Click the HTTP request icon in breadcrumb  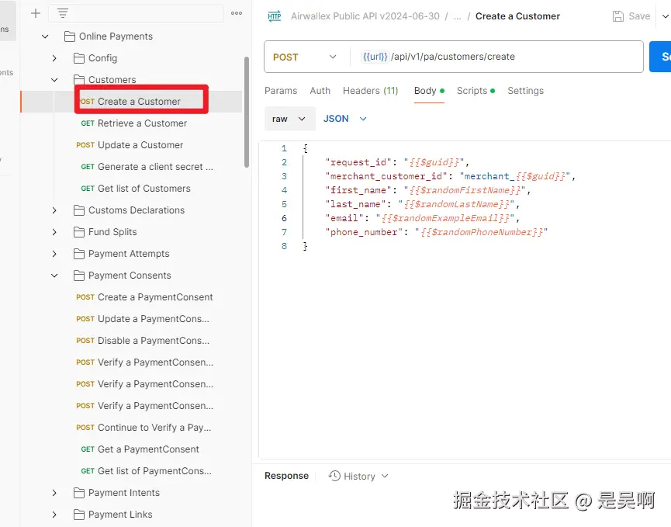point(275,16)
